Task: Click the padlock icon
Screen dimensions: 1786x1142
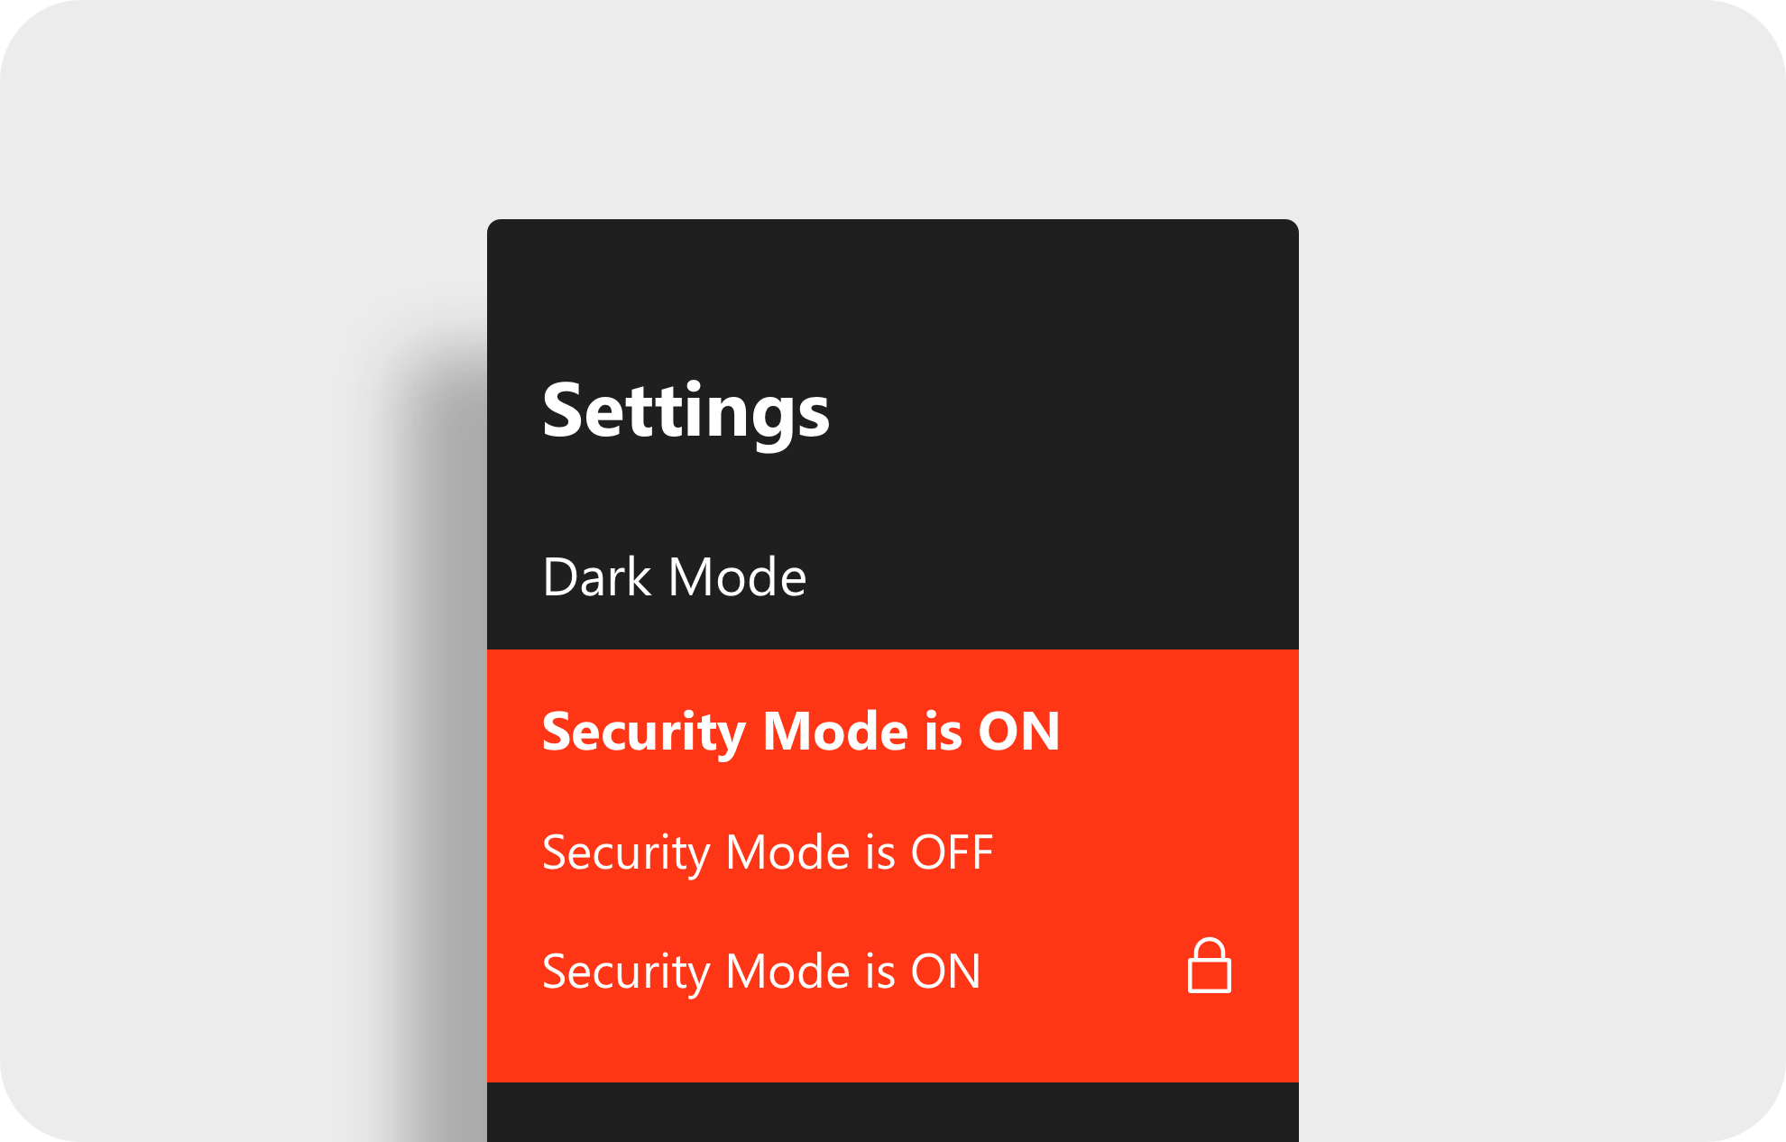Action: pos(1209,967)
